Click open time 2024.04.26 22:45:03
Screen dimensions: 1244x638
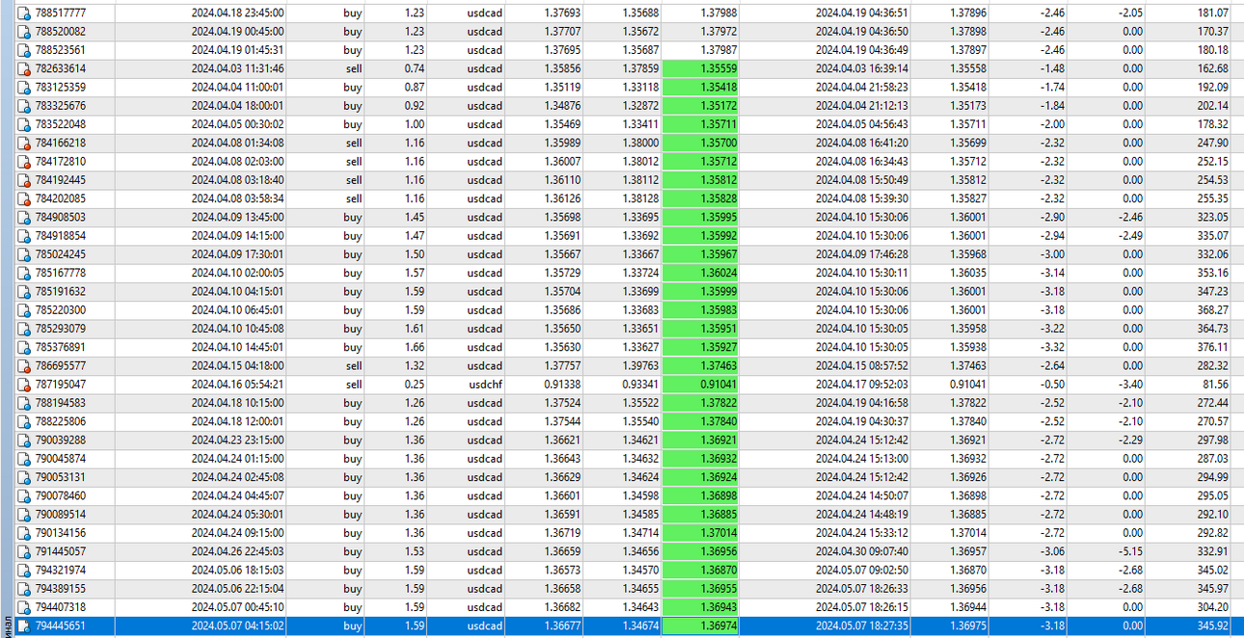click(x=237, y=551)
